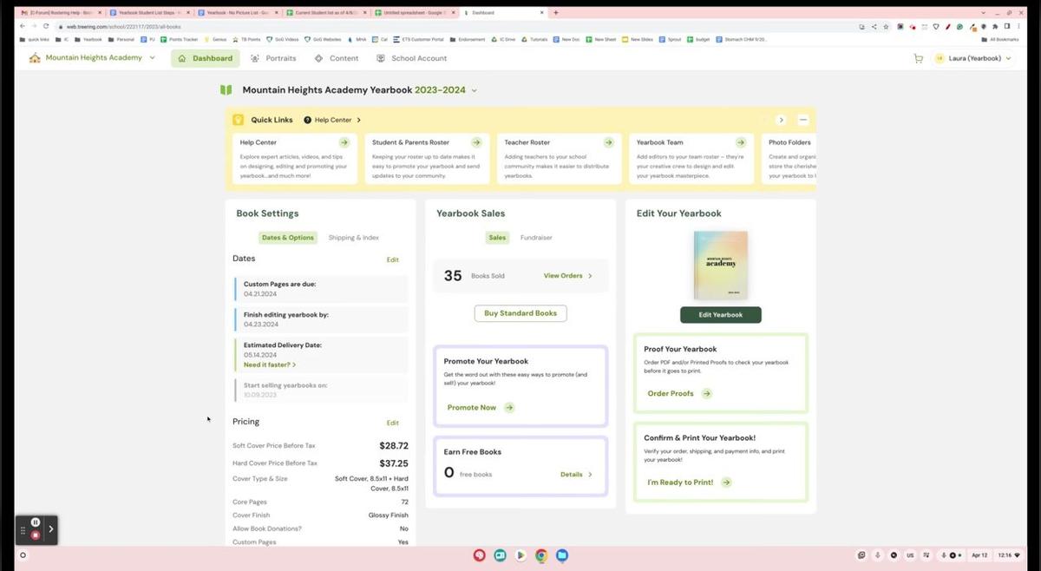Click the green book icon beside yearbook title
The height and width of the screenshot is (571, 1041).
point(226,89)
